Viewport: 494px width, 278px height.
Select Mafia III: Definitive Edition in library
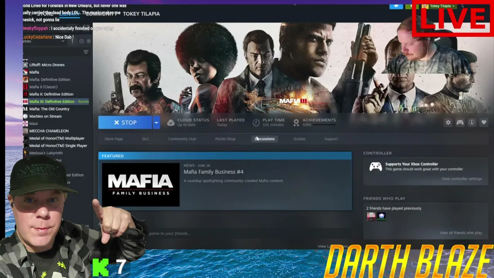coord(56,102)
